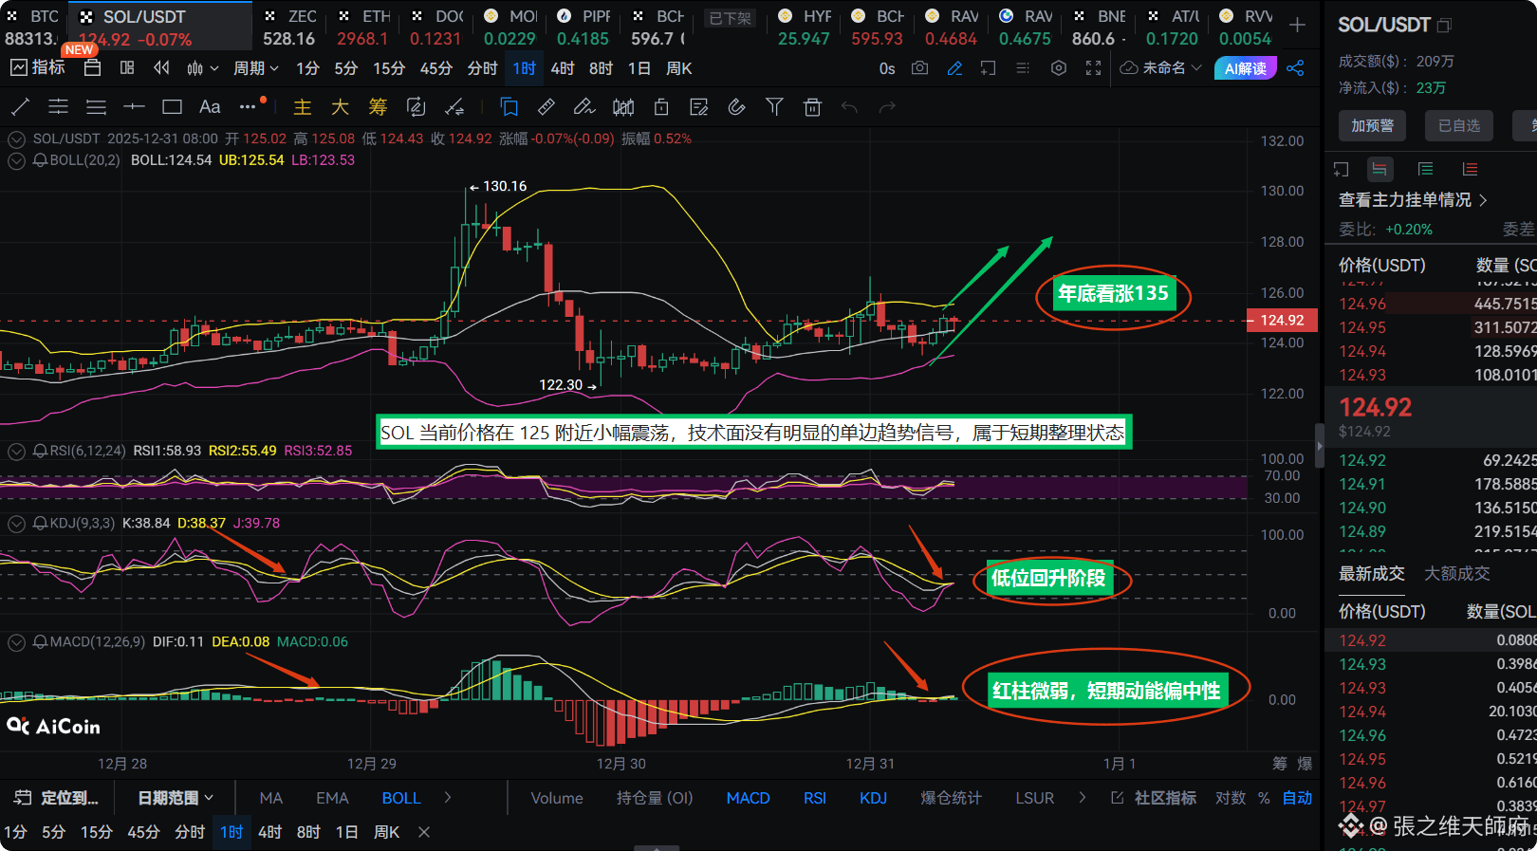The image size is (1537, 851).
Task: Take a chart screenshot with camera icon
Action: [x=920, y=68]
